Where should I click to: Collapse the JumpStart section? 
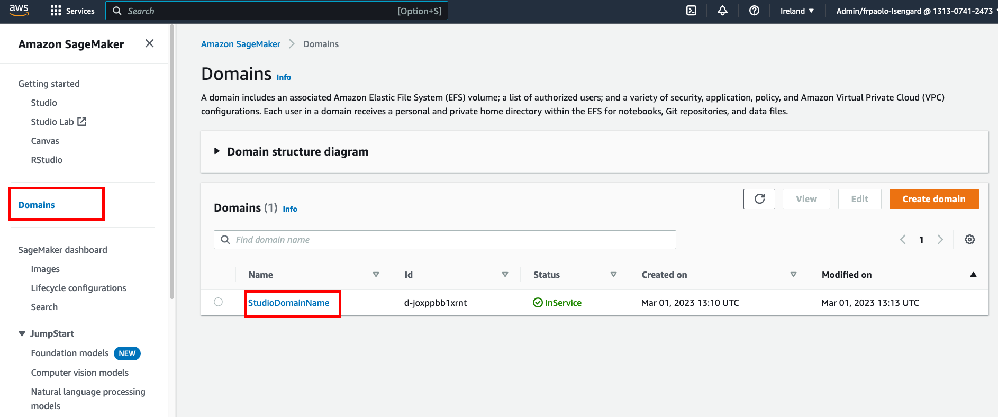(22, 333)
